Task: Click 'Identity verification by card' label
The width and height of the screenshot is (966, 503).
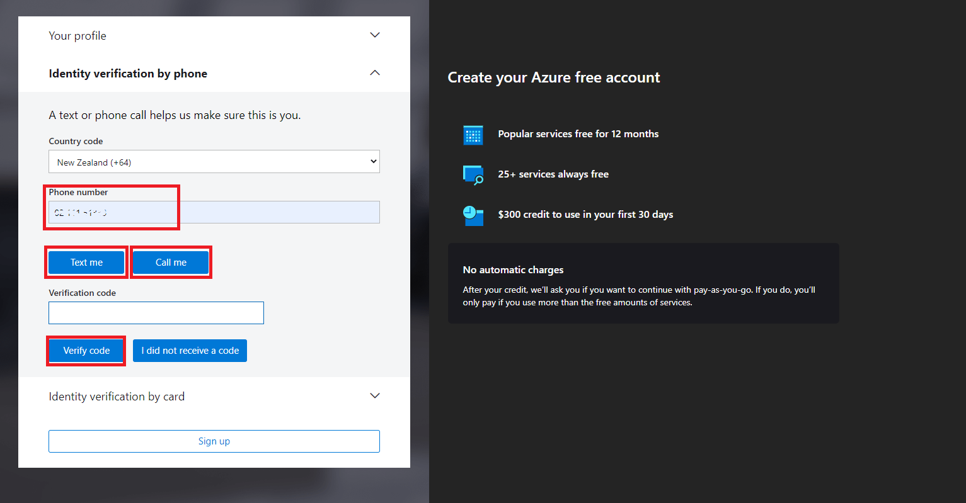Action: [117, 397]
